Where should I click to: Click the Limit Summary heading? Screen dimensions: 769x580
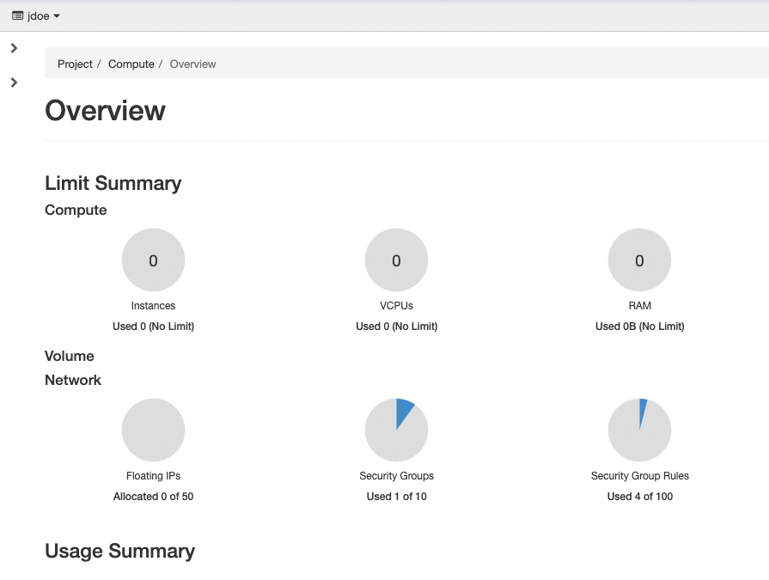(x=113, y=183)
